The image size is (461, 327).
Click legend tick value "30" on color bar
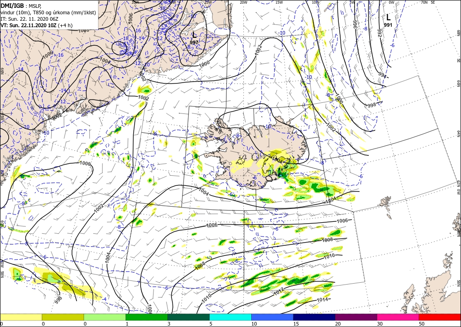tap(379, 324)
